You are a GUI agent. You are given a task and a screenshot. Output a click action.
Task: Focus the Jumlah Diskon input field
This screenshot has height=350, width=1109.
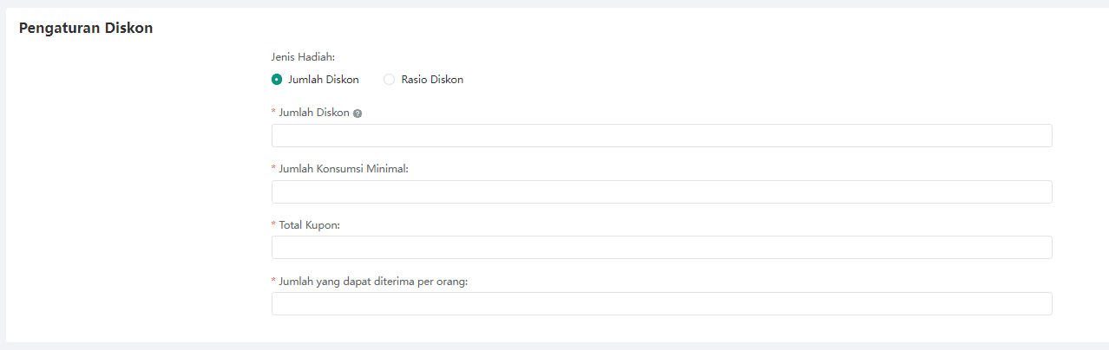tap(662, 136)
